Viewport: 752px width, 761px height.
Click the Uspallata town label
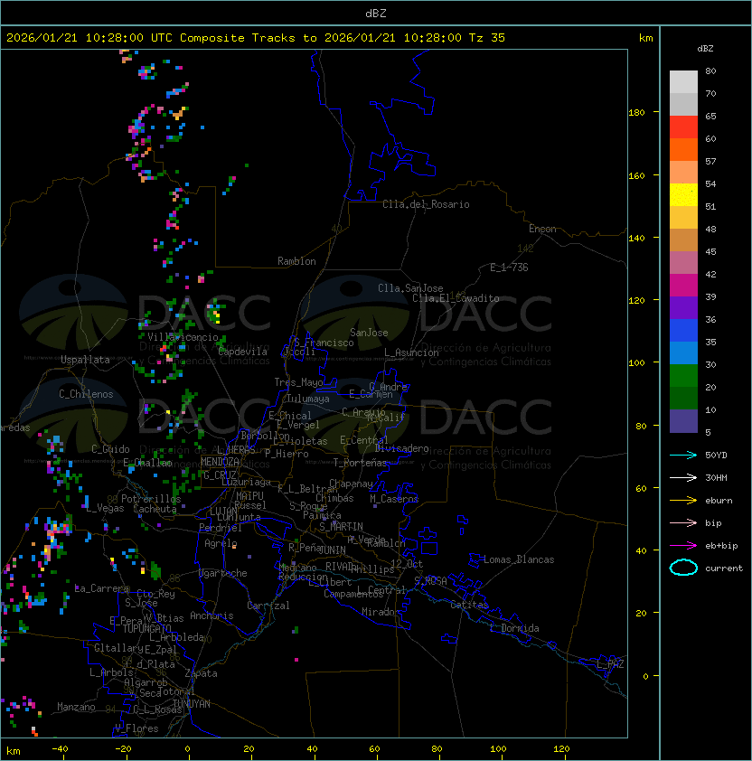pyautogui.click(x=85, y=360)
